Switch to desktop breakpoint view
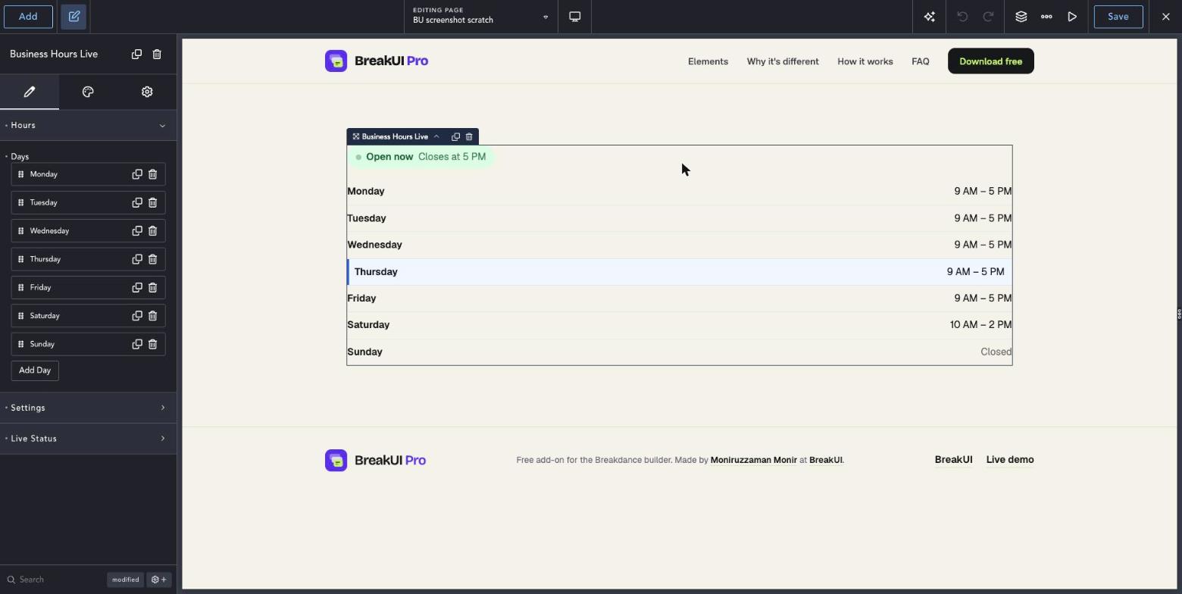Viewport: 1182px width, 594px height. point(575,17)
